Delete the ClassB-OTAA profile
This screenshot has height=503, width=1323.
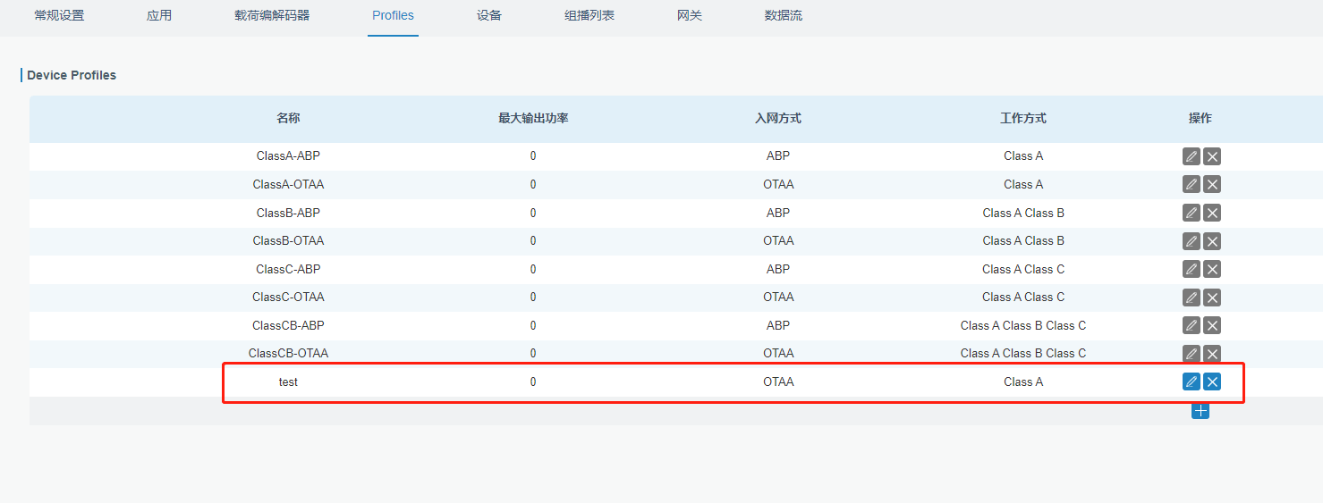point(1212,241)
